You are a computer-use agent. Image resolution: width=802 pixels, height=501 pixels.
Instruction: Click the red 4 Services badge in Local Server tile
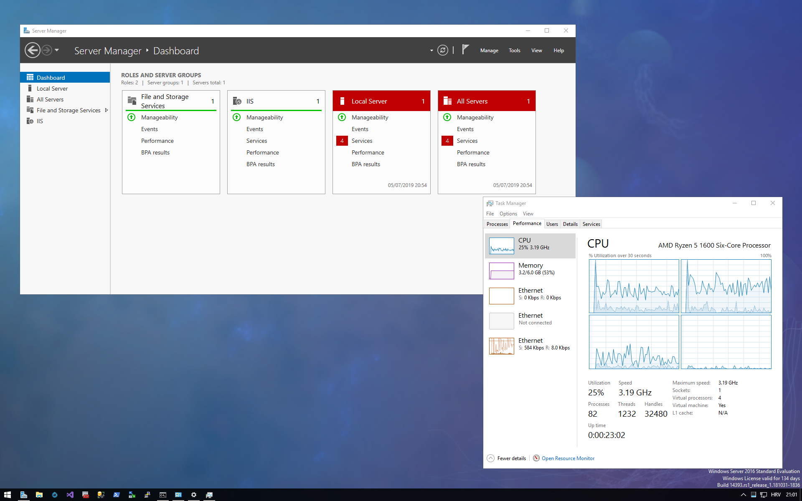342,141
